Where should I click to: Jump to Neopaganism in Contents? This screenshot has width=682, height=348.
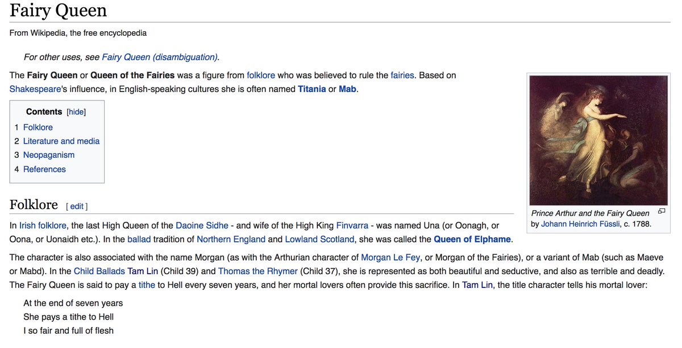(x=49, y=155)
